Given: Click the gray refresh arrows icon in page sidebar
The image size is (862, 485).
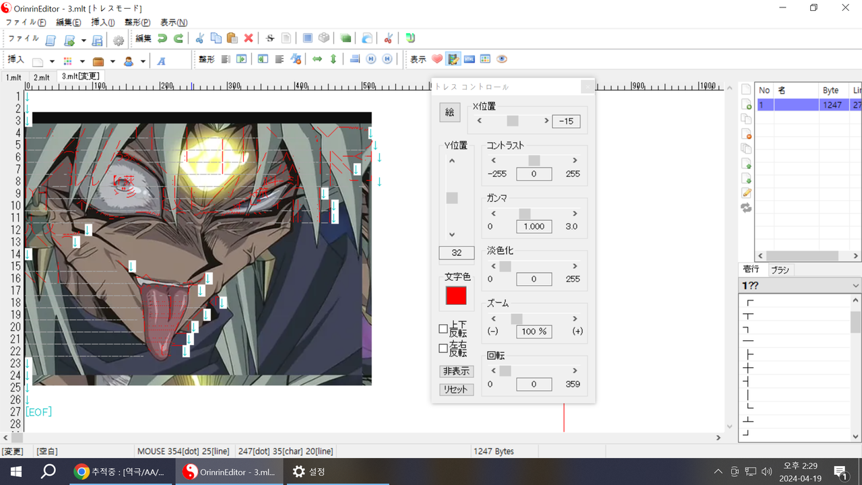Looking at the screenshot, I should [746, 208].
